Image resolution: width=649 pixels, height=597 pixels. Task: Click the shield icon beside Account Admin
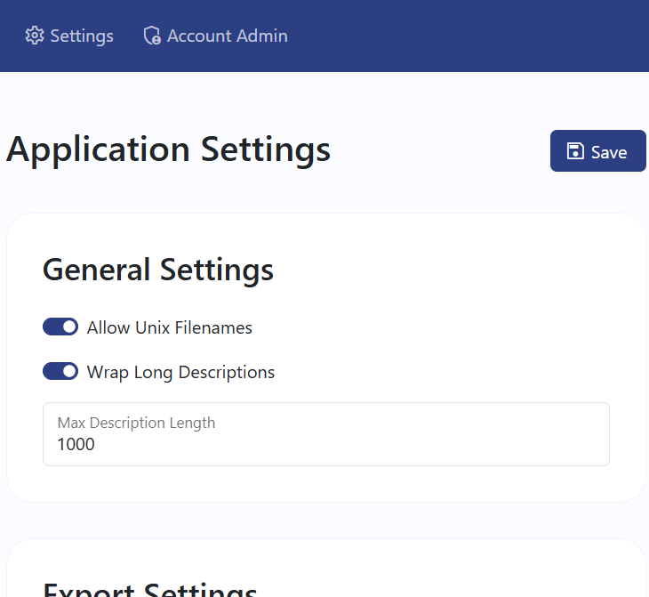[x=152, y=36]
